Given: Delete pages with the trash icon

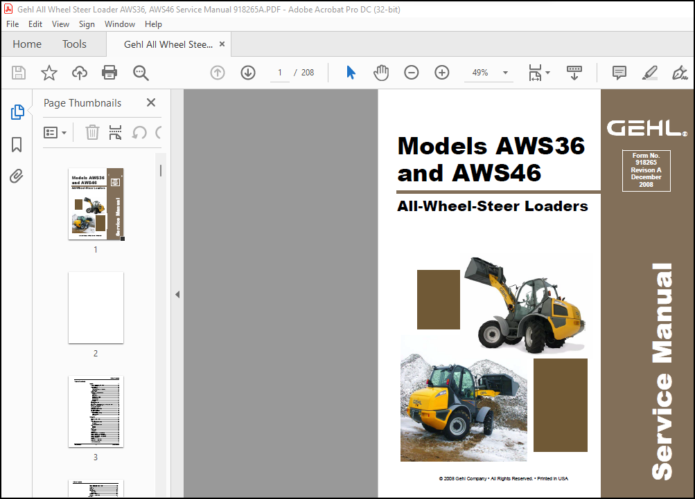Looking at the screenshot, I should click(x=92, y=132).
